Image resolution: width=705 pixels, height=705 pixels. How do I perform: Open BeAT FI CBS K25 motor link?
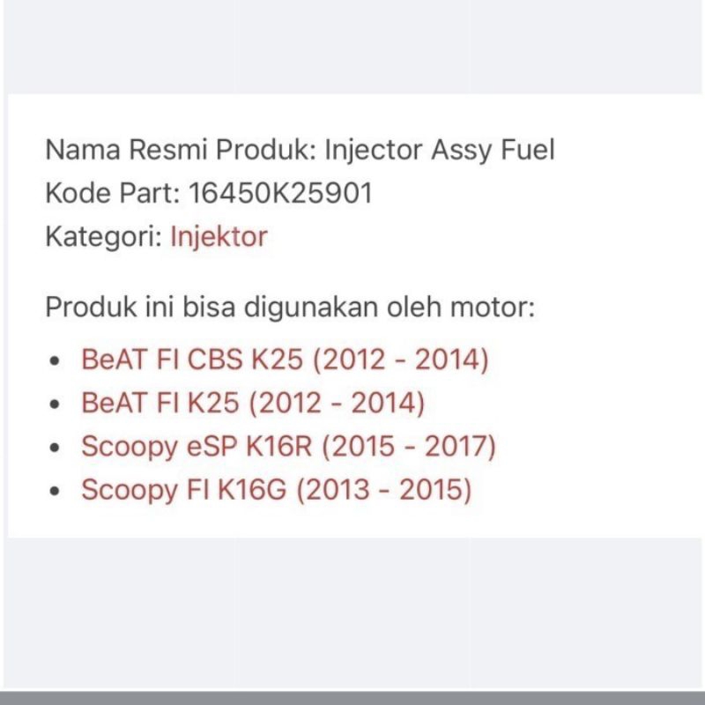pyautogui.click(x=284, y=360)
